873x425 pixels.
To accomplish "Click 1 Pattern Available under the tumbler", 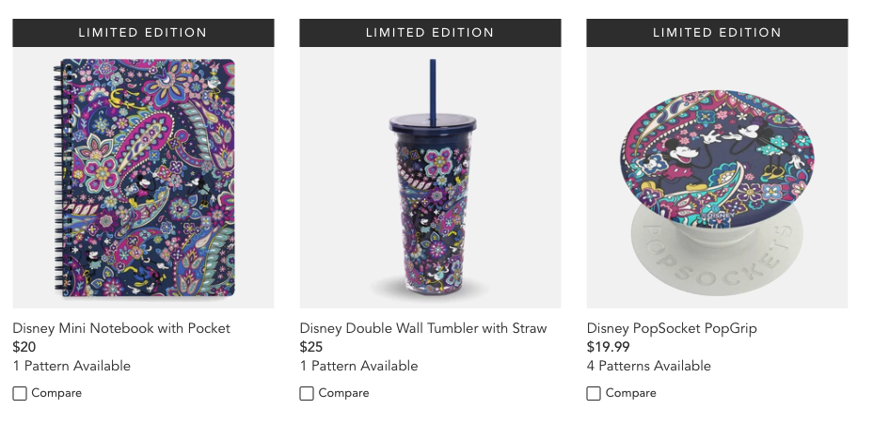I will (x=358, y=366).
